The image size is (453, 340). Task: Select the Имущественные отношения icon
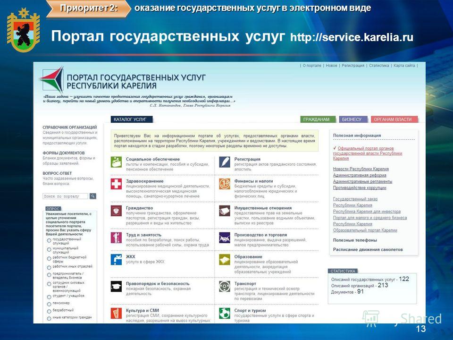point(225,211)
